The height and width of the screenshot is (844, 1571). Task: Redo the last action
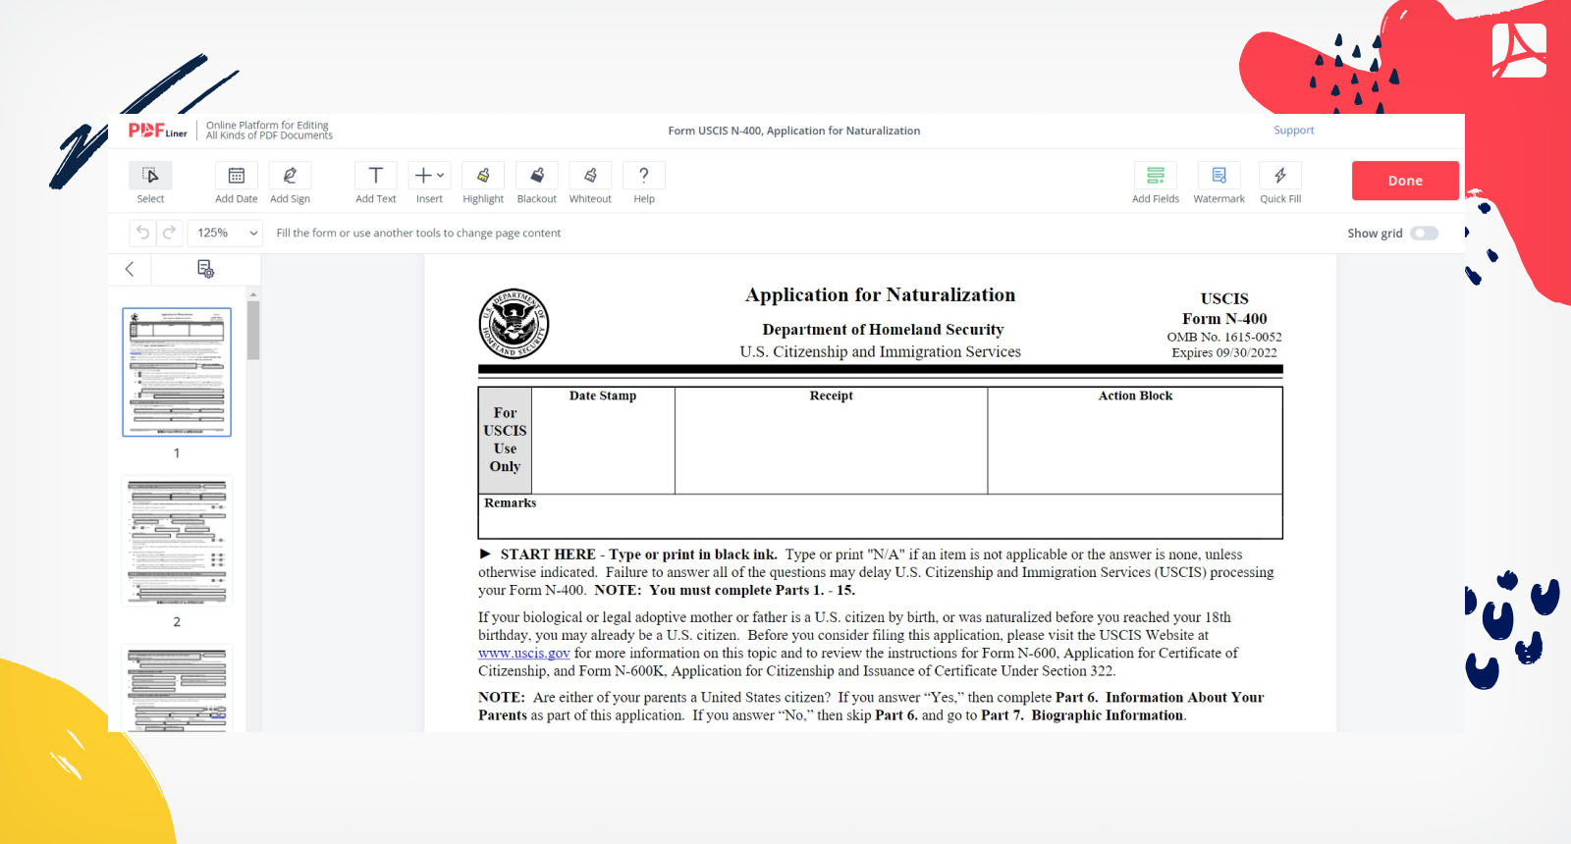pyautogui.click(x=169, y=233)
